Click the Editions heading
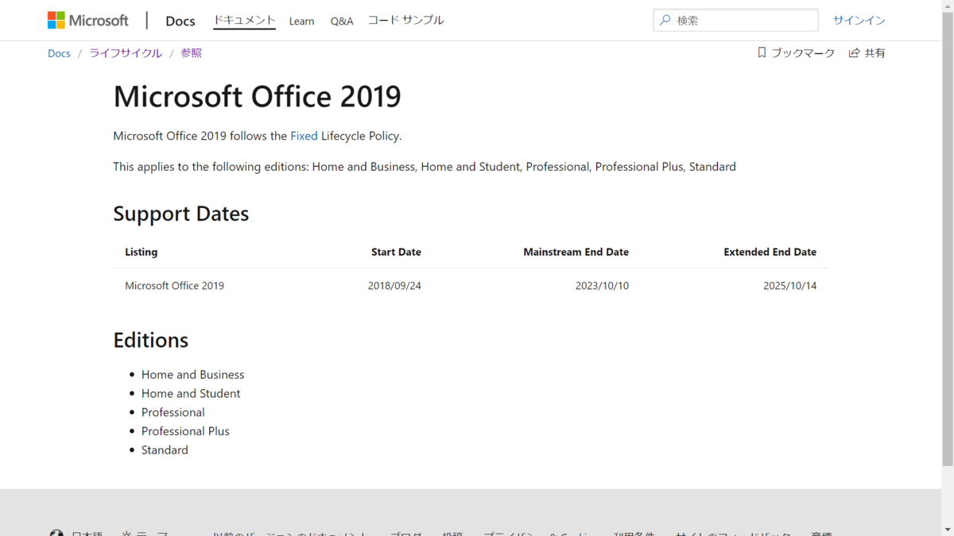Image resolution: width=954 pixels, height=536 pixels. pyautogui.click(x=151, y=340)
